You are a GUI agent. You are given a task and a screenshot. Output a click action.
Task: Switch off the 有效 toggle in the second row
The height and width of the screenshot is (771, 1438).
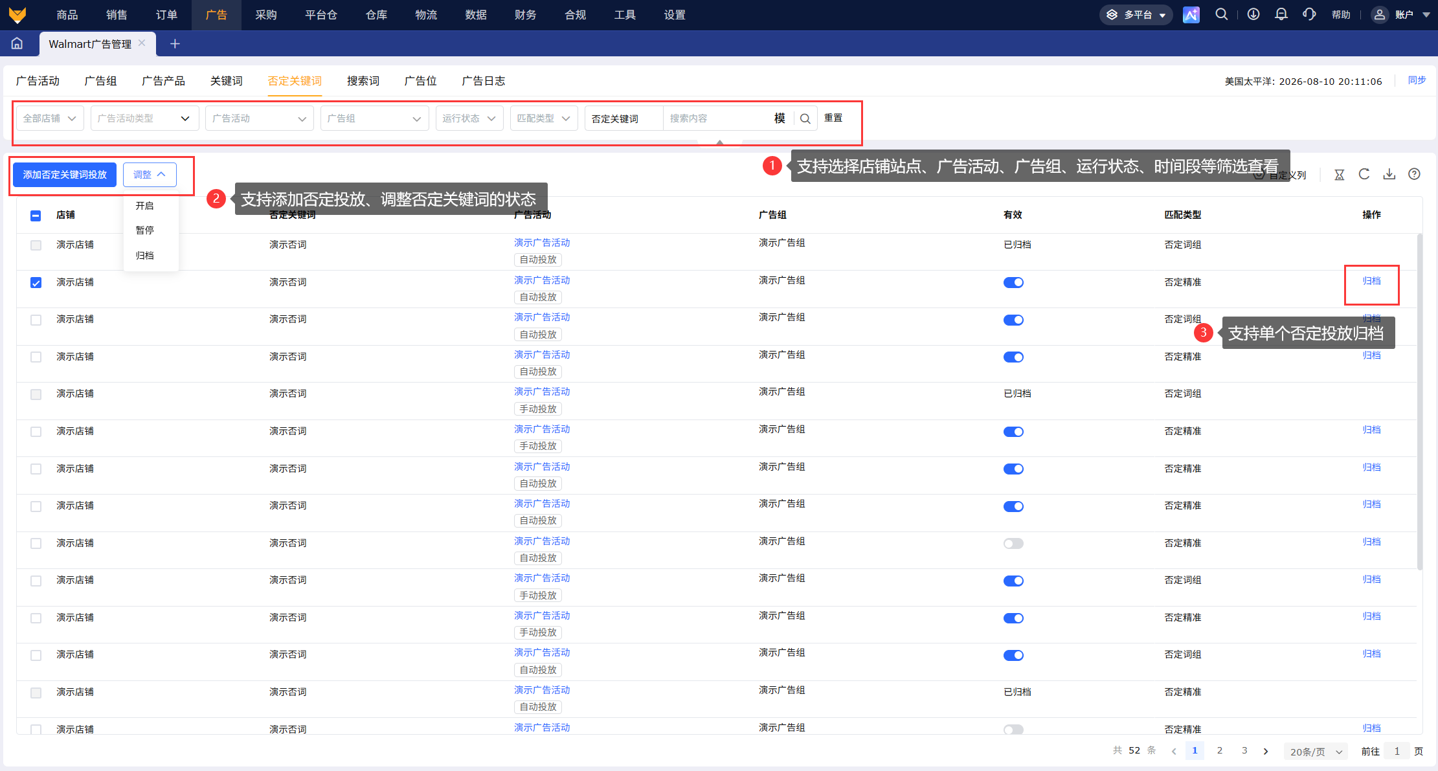pos(1013,282)
